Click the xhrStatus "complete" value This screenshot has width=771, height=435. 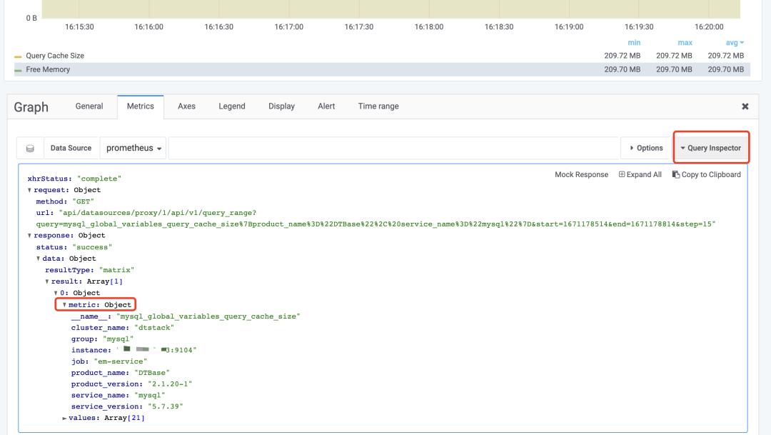99,179
